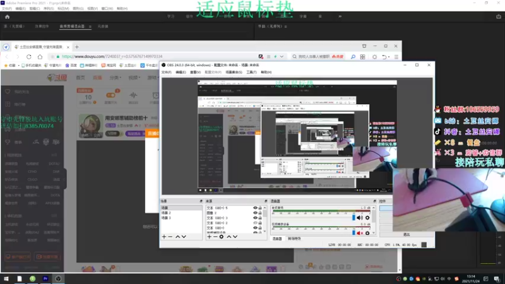Open OBS 工具(T) menu
Screen dimensions: 505x284
tap(251, 72)
